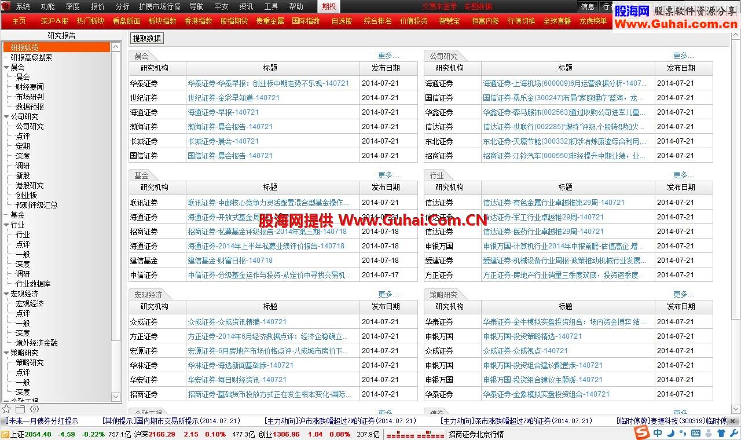Click 更多 link in the 策略研究 section
The height and width of the screenshot is (440, 741).
(x=684, y=294)
